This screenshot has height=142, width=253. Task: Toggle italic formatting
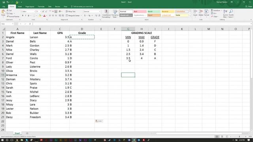pyautogui.click(x=25, y=16)
